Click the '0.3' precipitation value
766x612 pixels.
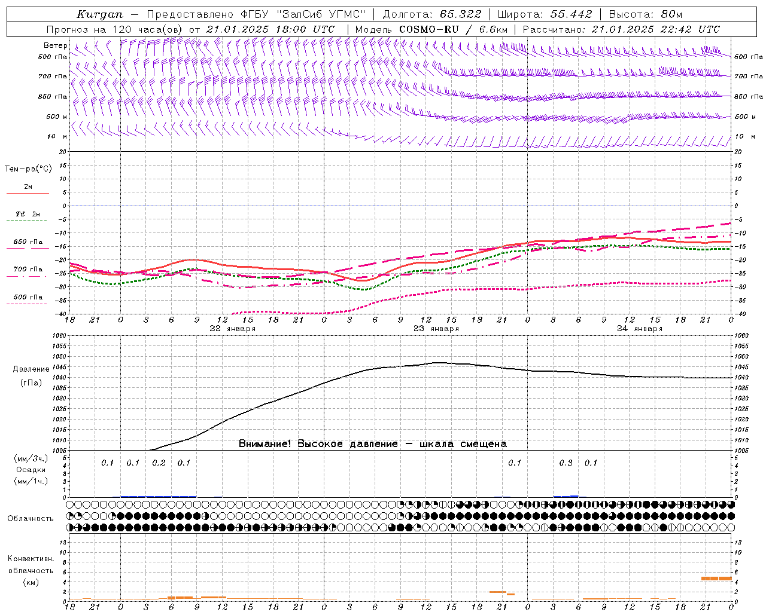[x=566, y=463]
